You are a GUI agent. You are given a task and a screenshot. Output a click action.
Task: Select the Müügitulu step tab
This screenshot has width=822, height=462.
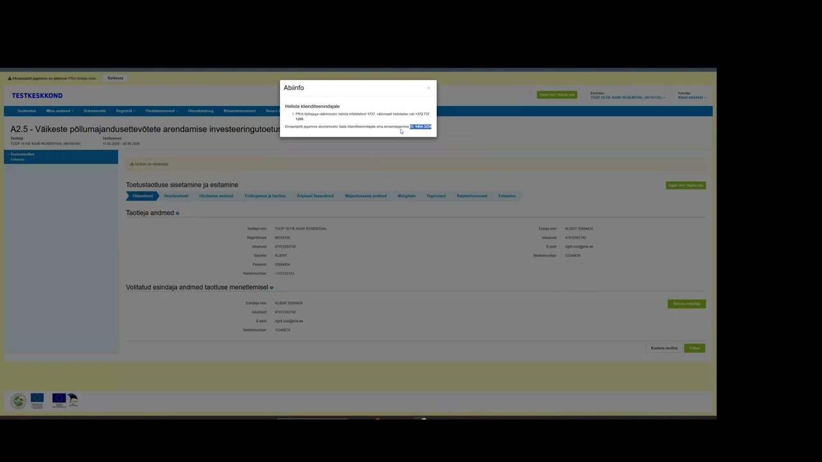[407, 196]
